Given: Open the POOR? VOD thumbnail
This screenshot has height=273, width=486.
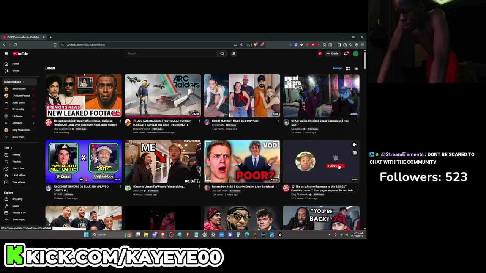Looking at the screenshot, I should pos(242,161).
